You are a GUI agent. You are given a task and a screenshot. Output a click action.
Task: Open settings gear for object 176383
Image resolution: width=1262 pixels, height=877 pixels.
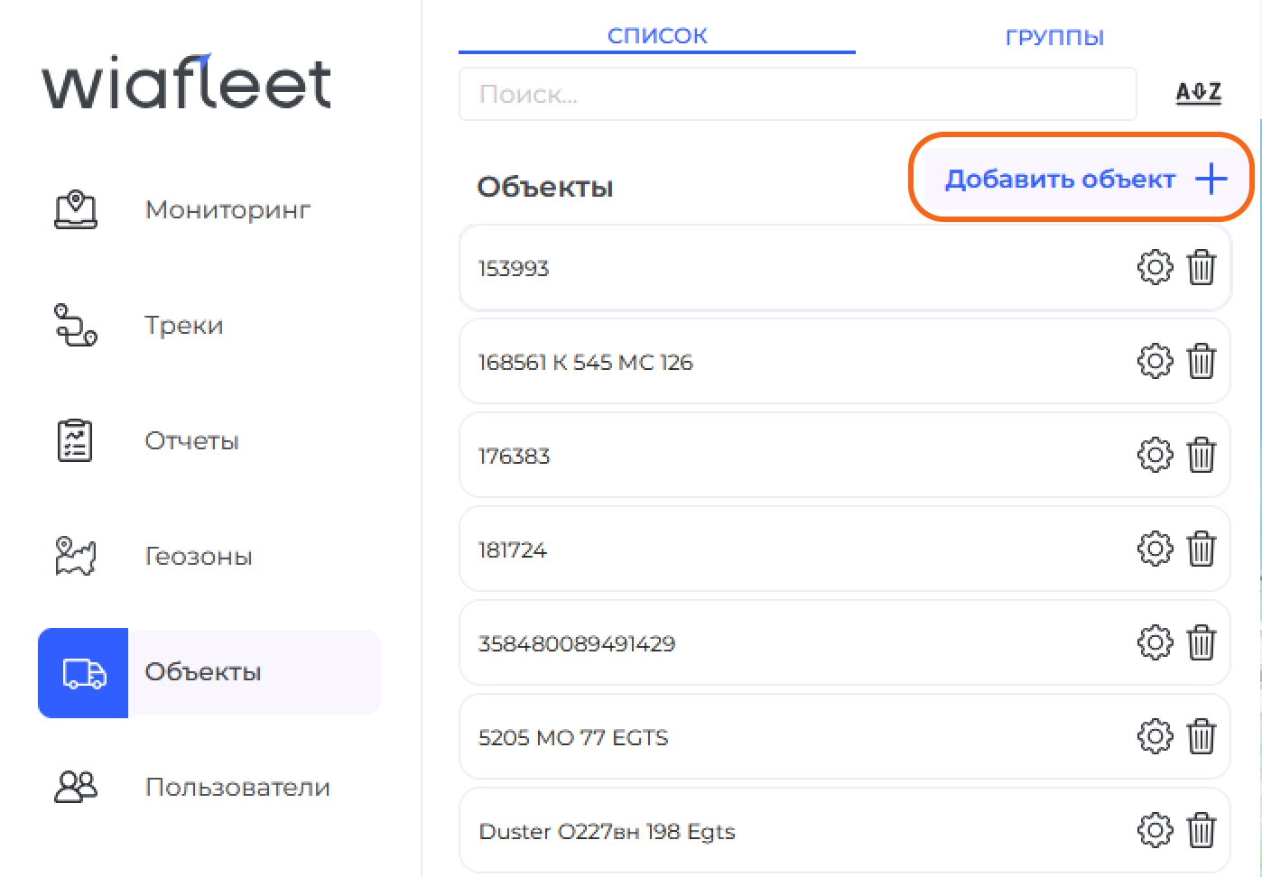tap(1155, 456)
